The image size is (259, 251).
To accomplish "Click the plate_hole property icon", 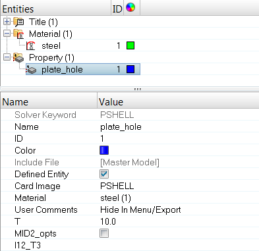I will [31, 70].
